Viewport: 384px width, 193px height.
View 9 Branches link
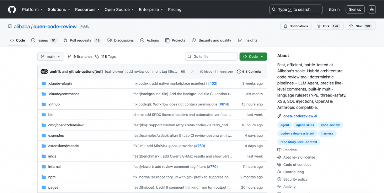tap(80, 57)
